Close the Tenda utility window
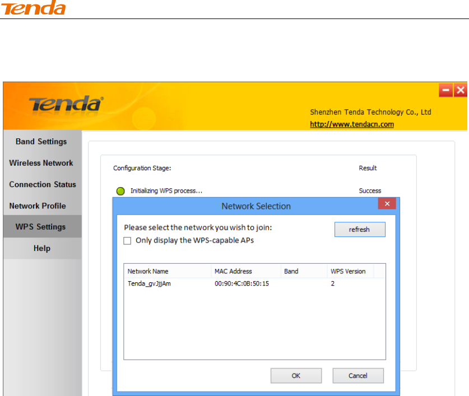 pyautogui.click(x=461, y=90)
